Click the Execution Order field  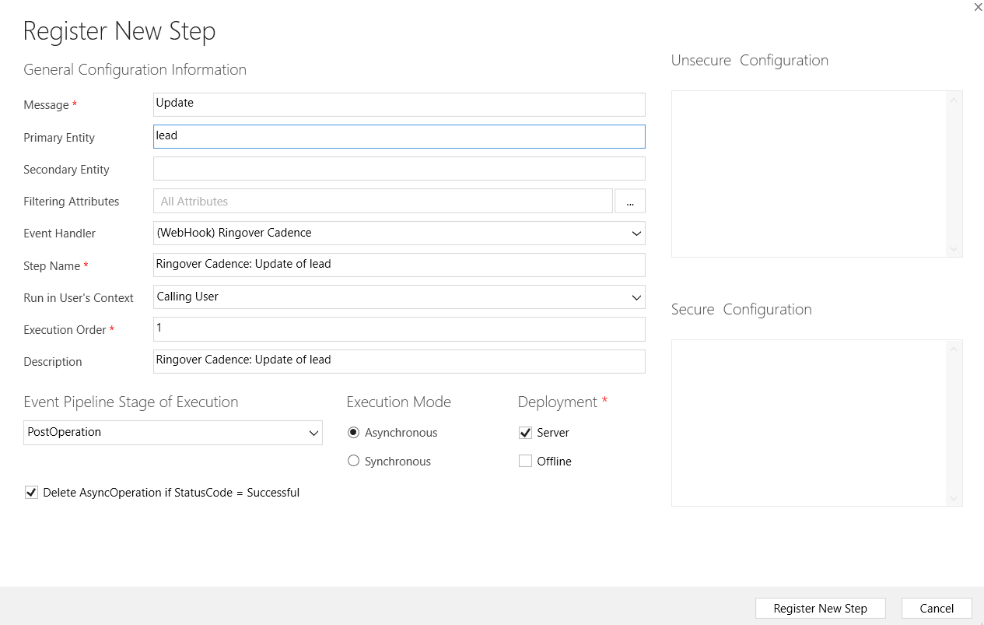click(399, 329)
